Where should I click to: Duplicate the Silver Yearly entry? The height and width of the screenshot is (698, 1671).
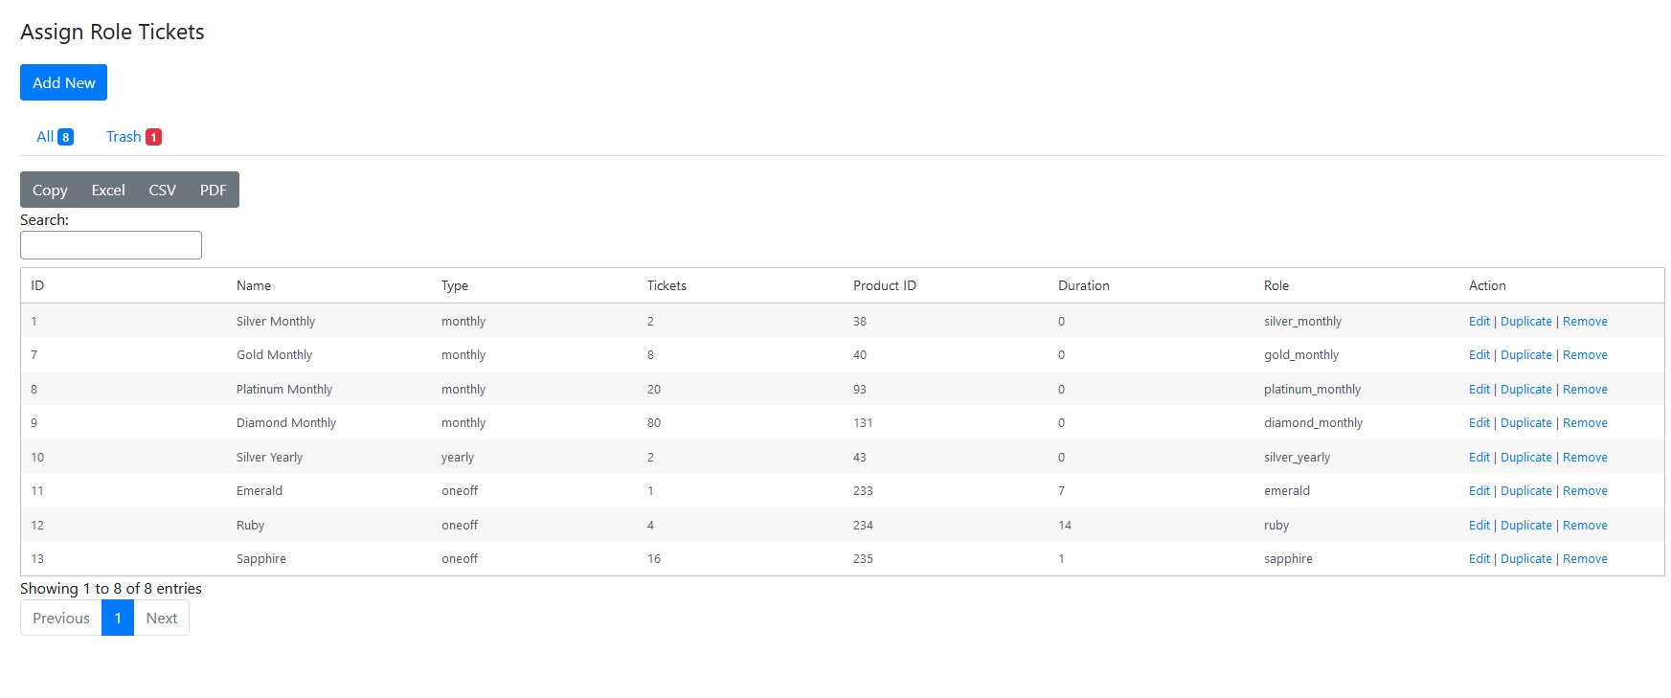[x=1525, y=458]
